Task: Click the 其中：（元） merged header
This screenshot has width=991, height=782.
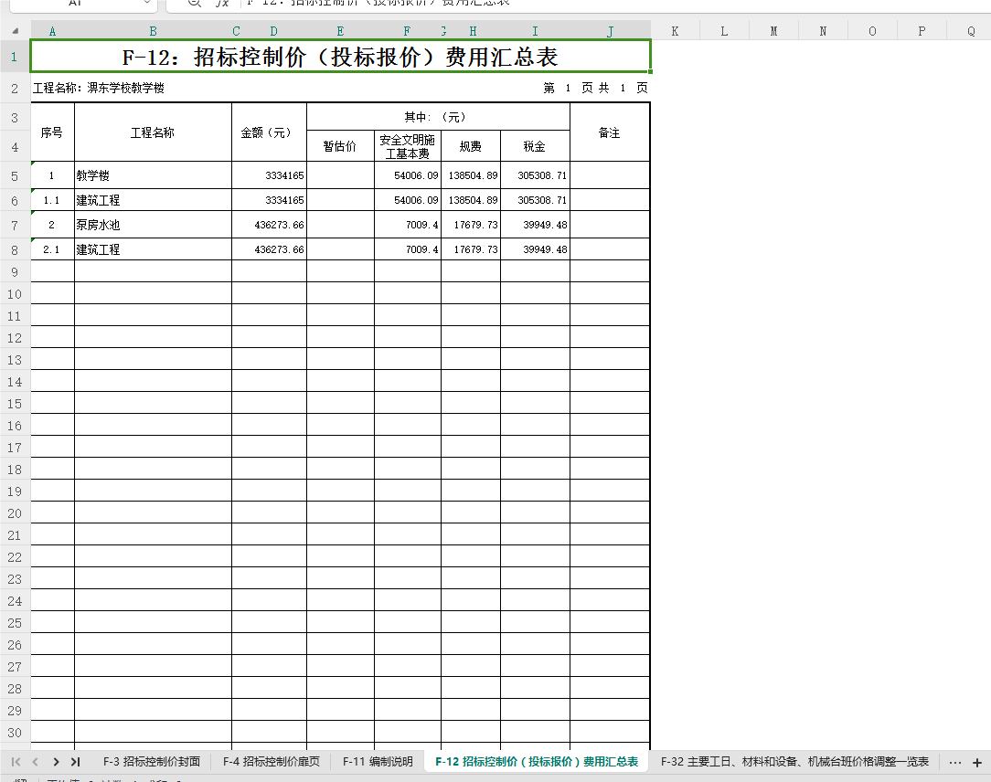Action: coord(438,117)
